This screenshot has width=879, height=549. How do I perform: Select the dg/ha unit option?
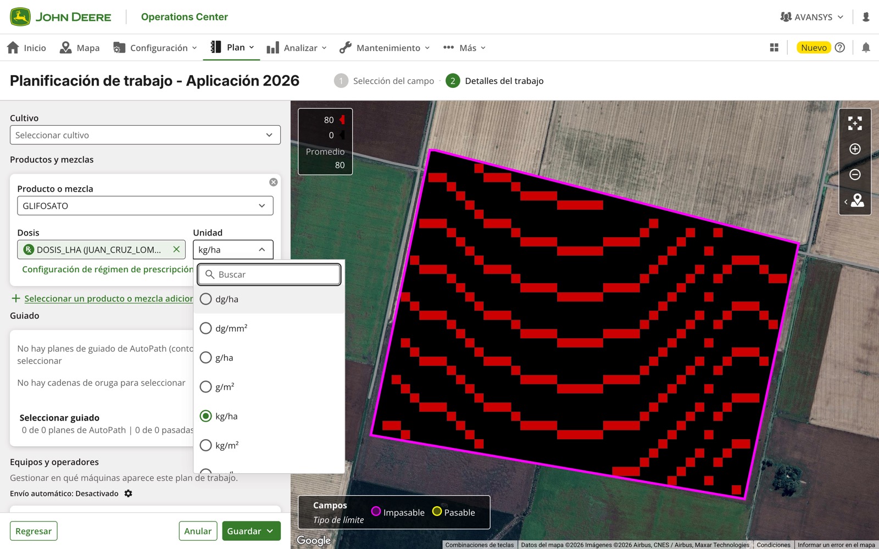pos(269,299)
